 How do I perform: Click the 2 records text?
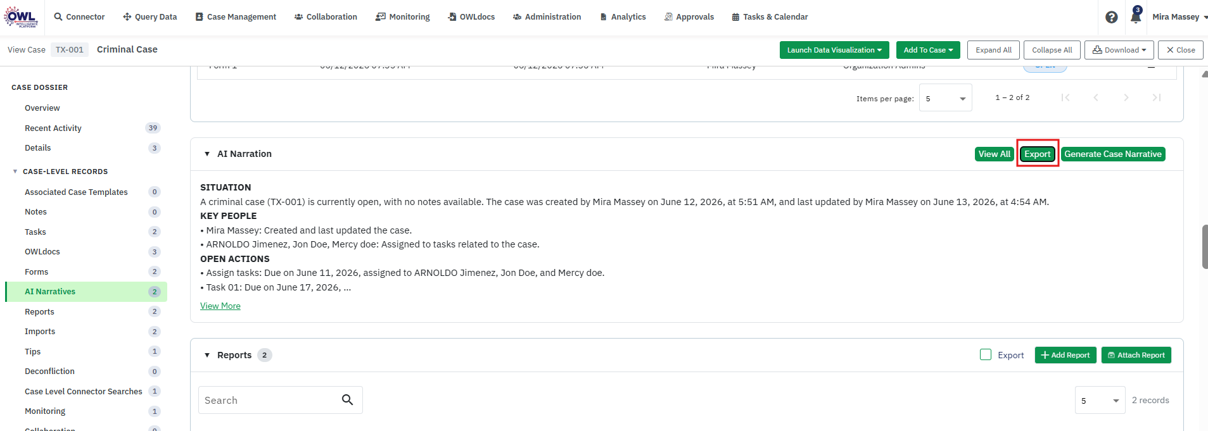1150,400
